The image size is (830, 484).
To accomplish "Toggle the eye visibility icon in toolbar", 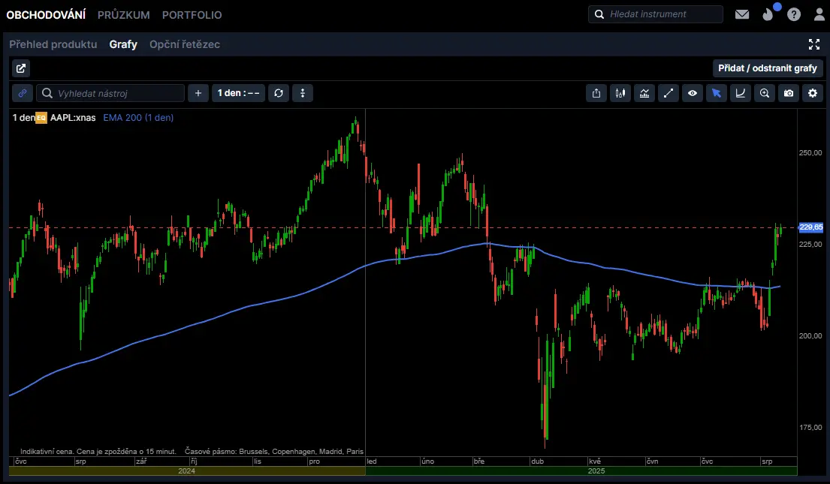I will [693, 93].
